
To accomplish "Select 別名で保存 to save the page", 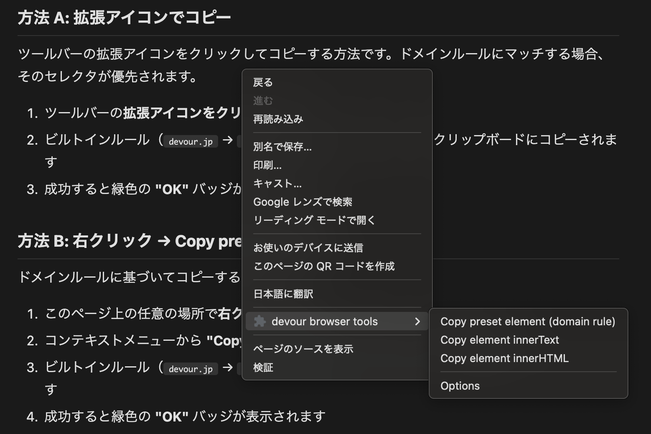I will pos(281,147).
